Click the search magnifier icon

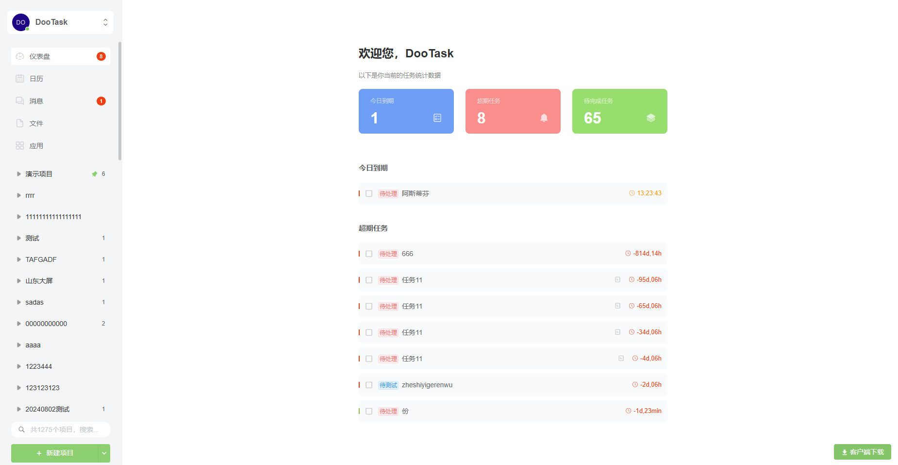[21, 430]
